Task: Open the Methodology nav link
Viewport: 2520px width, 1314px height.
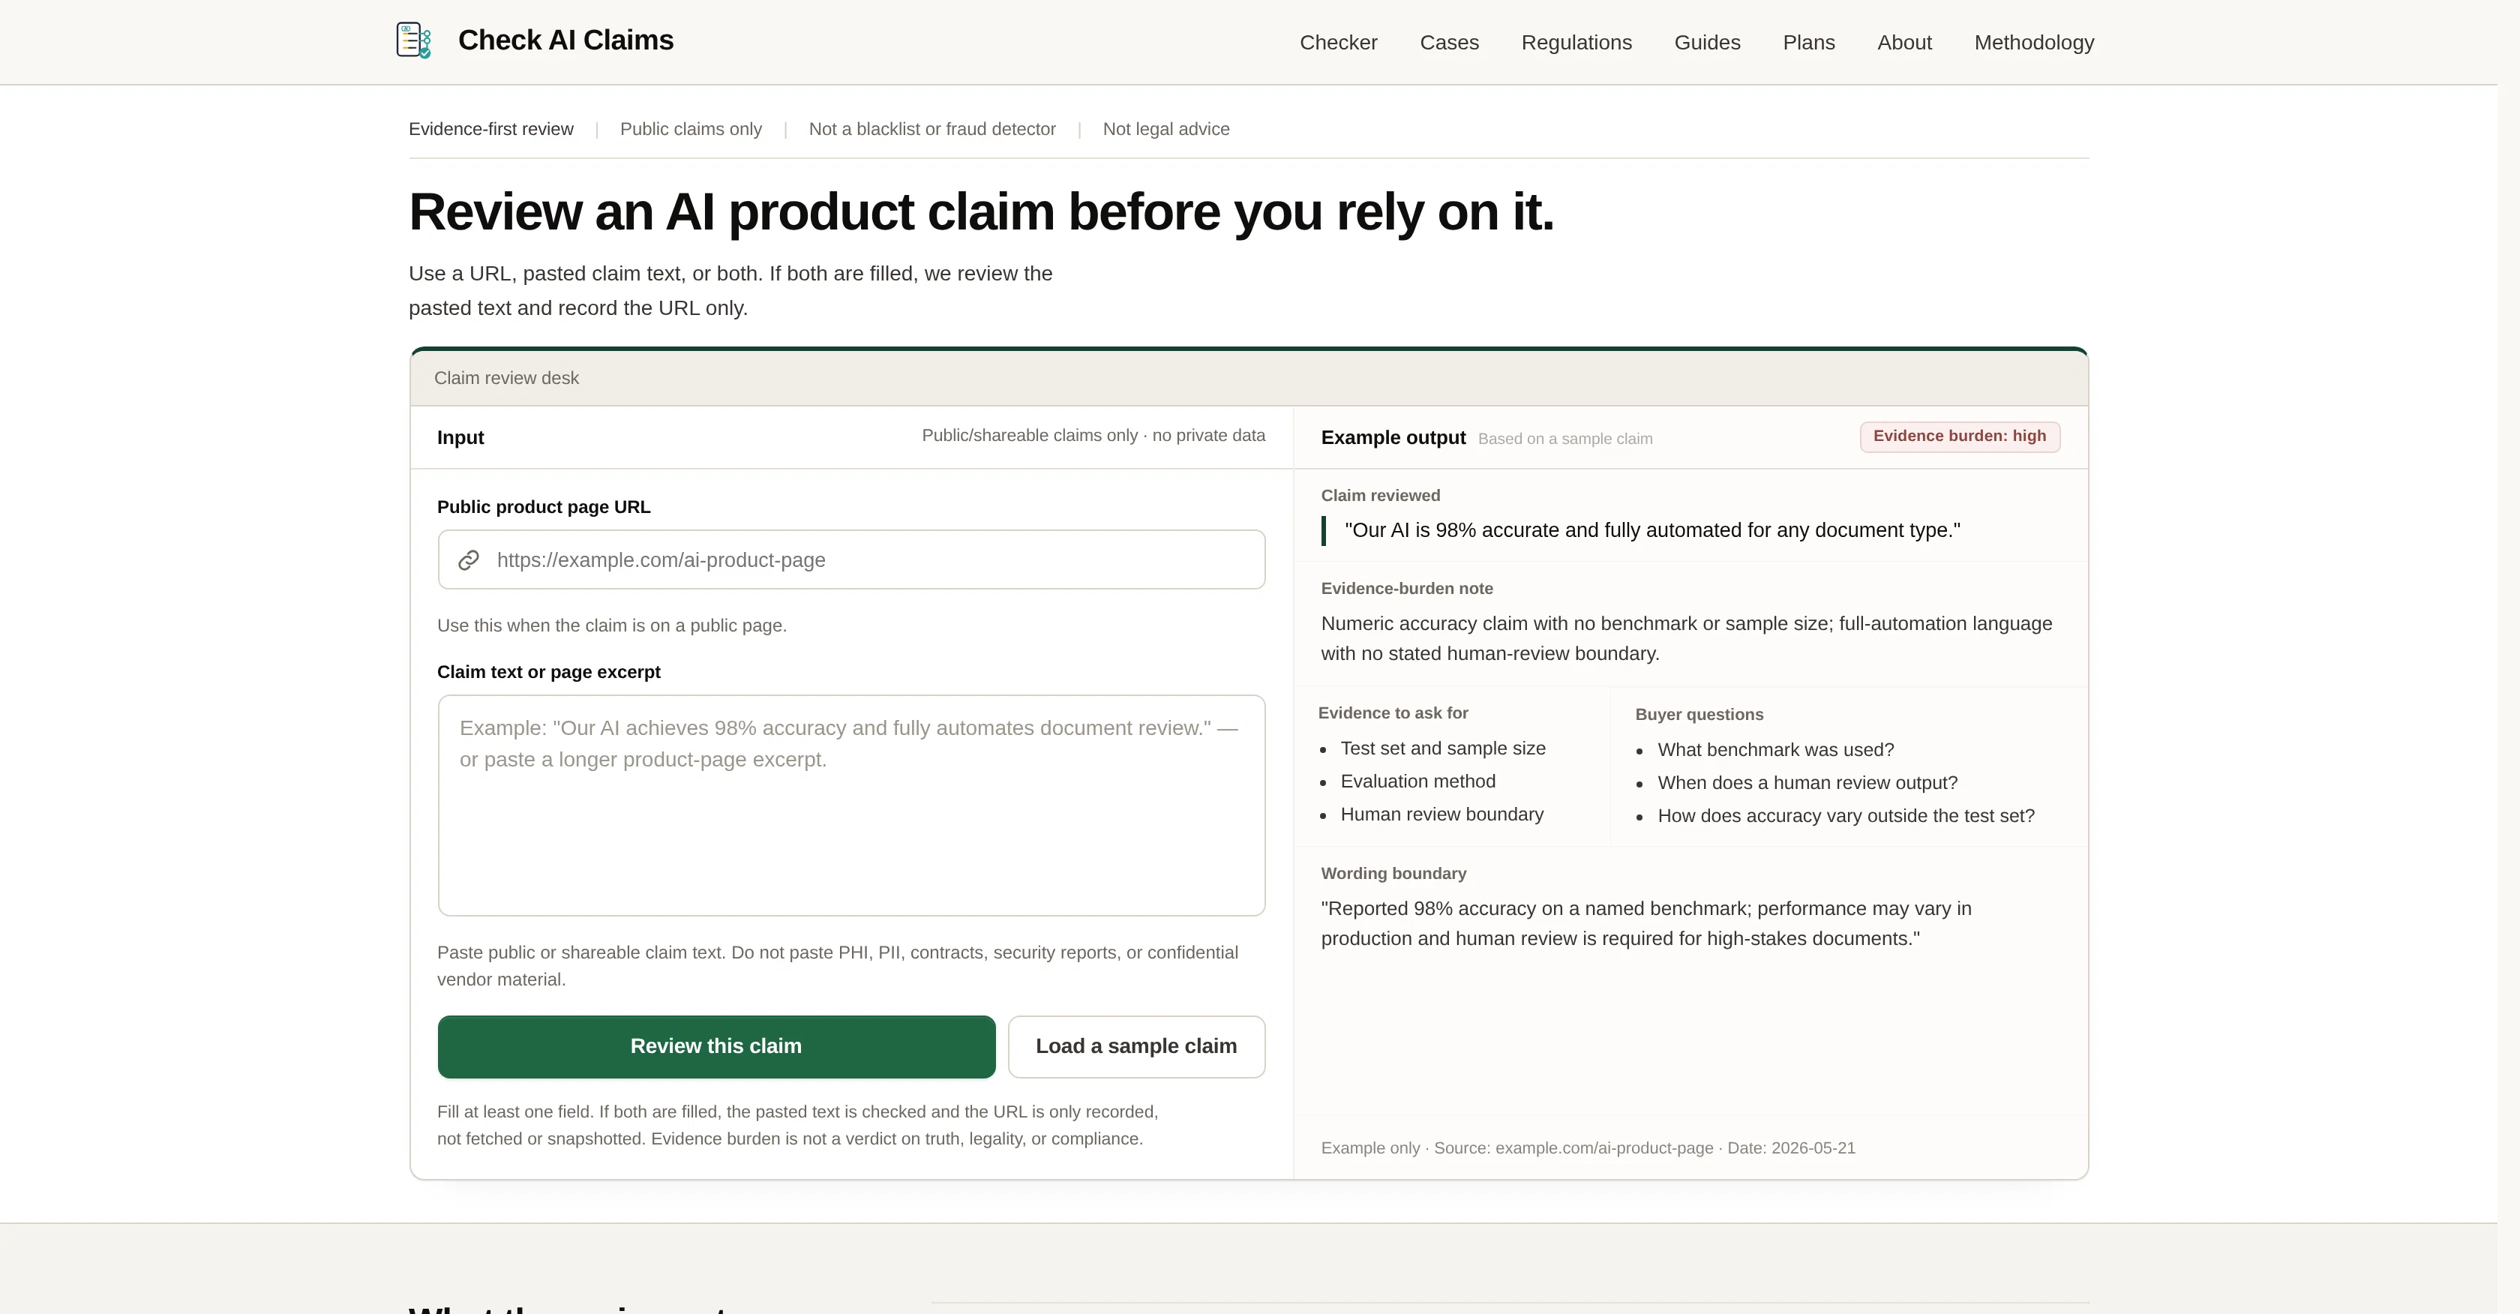Action: pos(2034,42)
